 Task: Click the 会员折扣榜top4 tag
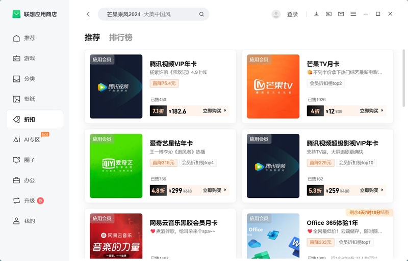(x=198, y=163)
